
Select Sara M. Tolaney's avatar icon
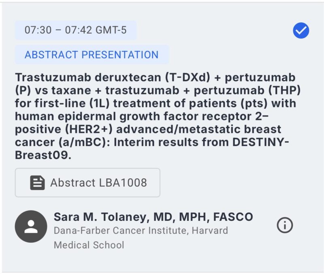31,227
